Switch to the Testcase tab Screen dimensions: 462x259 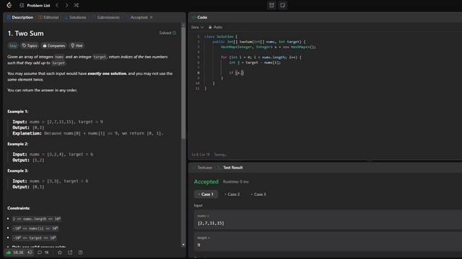pos(202,168)
